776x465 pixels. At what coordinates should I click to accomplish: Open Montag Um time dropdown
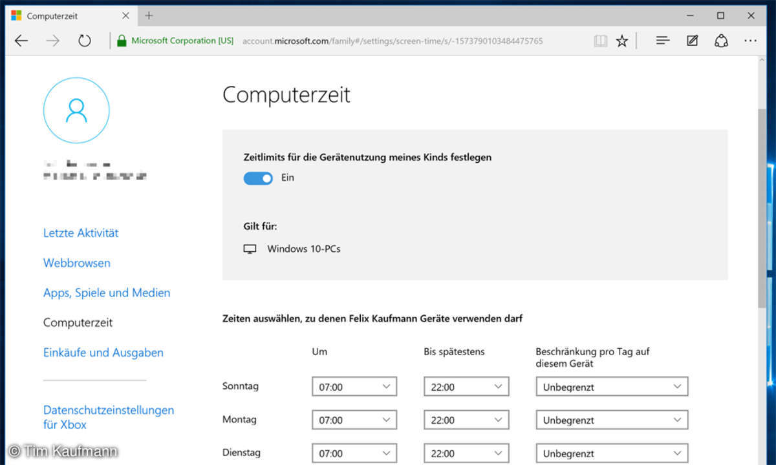(354, 420)
